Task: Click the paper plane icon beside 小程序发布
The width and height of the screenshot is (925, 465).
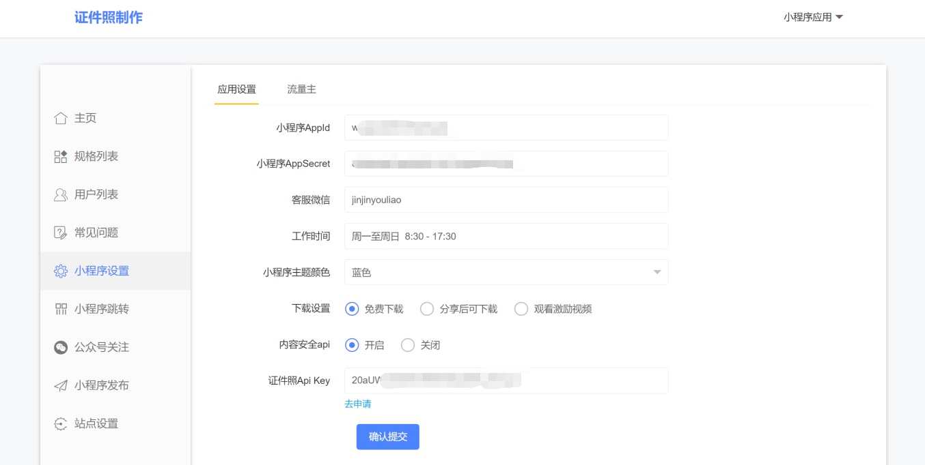Action: 60,385
